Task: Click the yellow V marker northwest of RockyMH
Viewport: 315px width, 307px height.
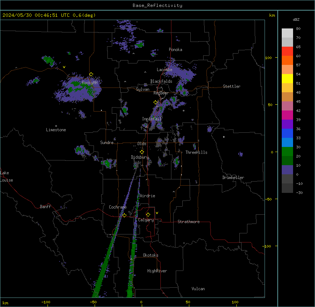Action: point(64,67)
